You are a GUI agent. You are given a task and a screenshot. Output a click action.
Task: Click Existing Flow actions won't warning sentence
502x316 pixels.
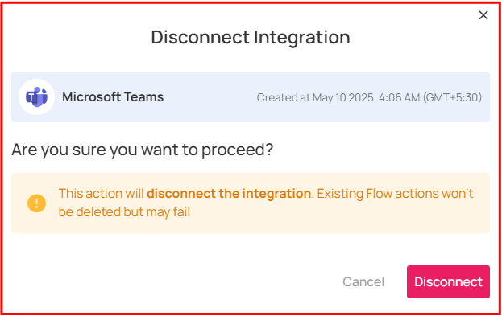pos(395,194)
